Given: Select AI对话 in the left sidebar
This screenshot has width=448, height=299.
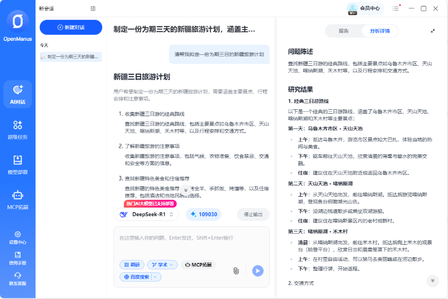Looking at the screenshot, I should pos(18,94).
